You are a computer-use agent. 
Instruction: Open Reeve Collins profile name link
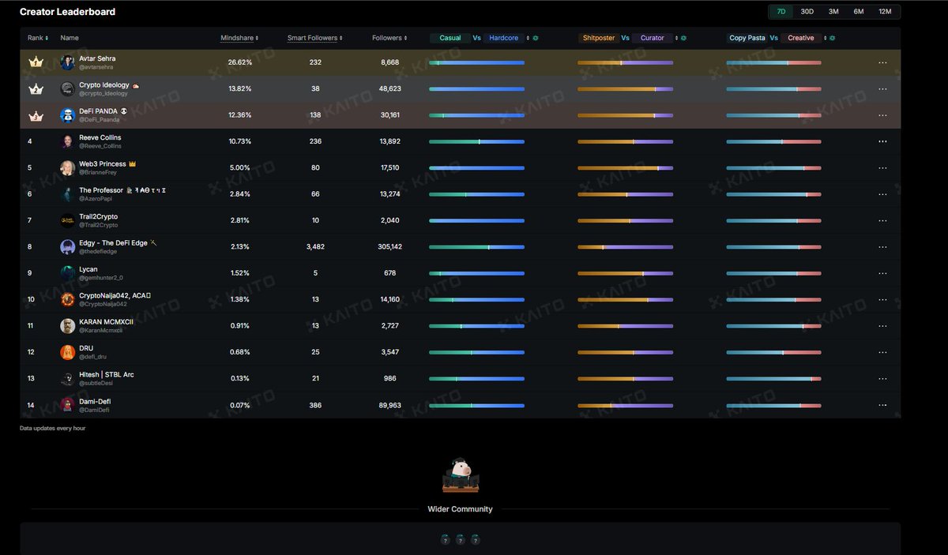click(100, 137)
